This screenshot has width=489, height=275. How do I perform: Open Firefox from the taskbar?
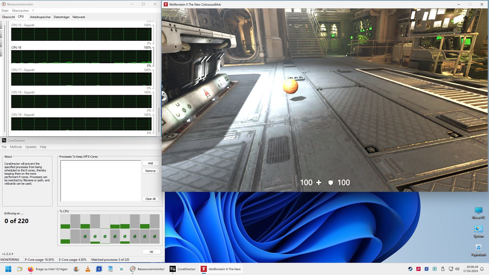click(x=31, y=269)
